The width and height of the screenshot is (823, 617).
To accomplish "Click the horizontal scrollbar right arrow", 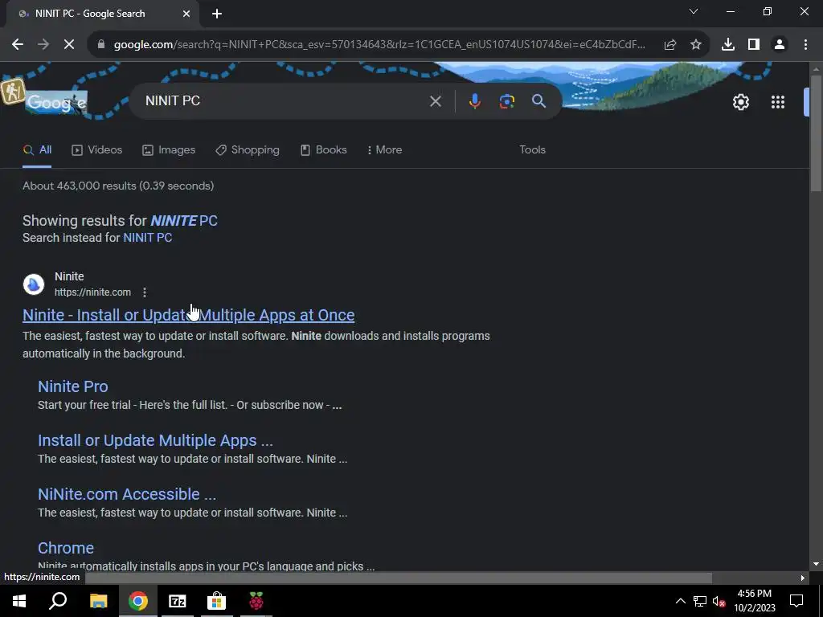I will point(803,578).
